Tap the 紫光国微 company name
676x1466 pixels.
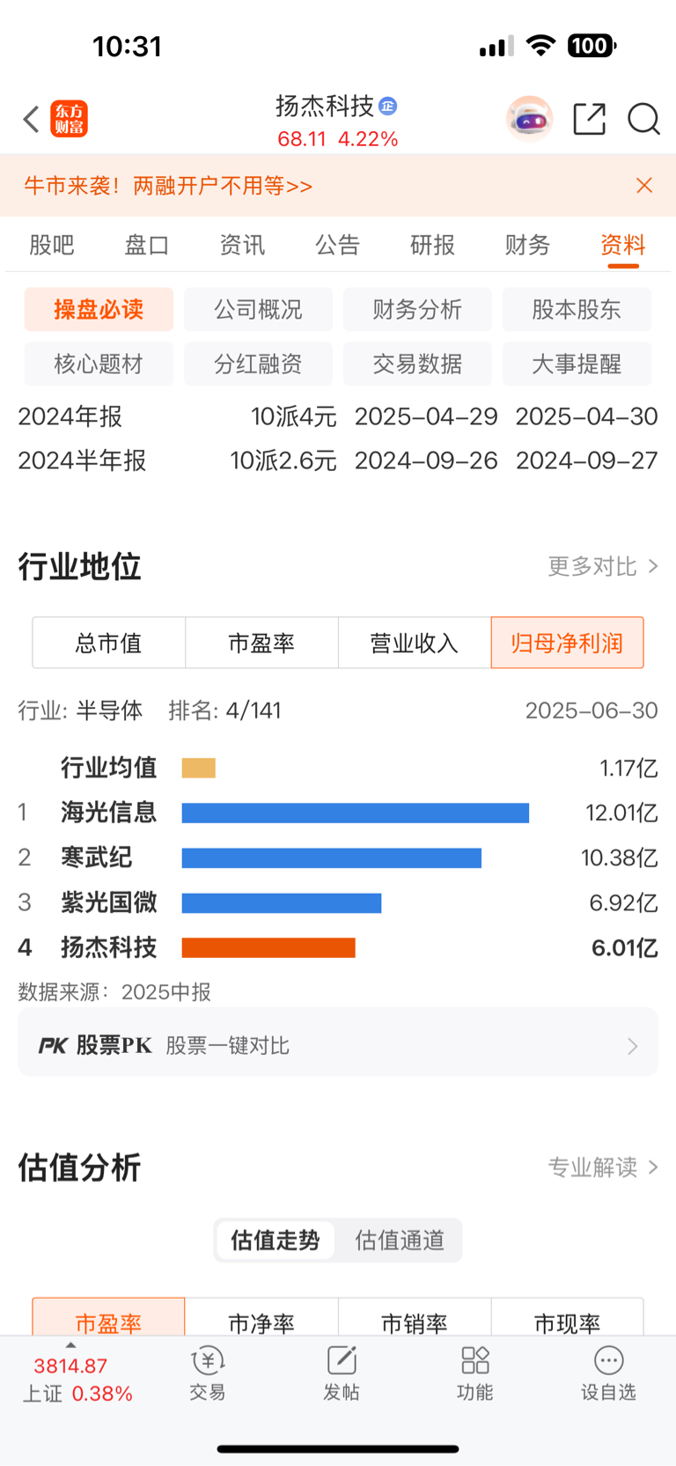[x=109, y=902]
